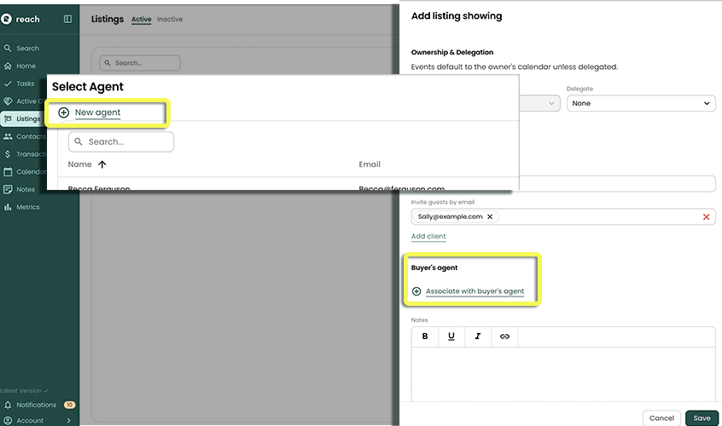Click the Bold formatting icon in Notes

[x=425, y=337]
